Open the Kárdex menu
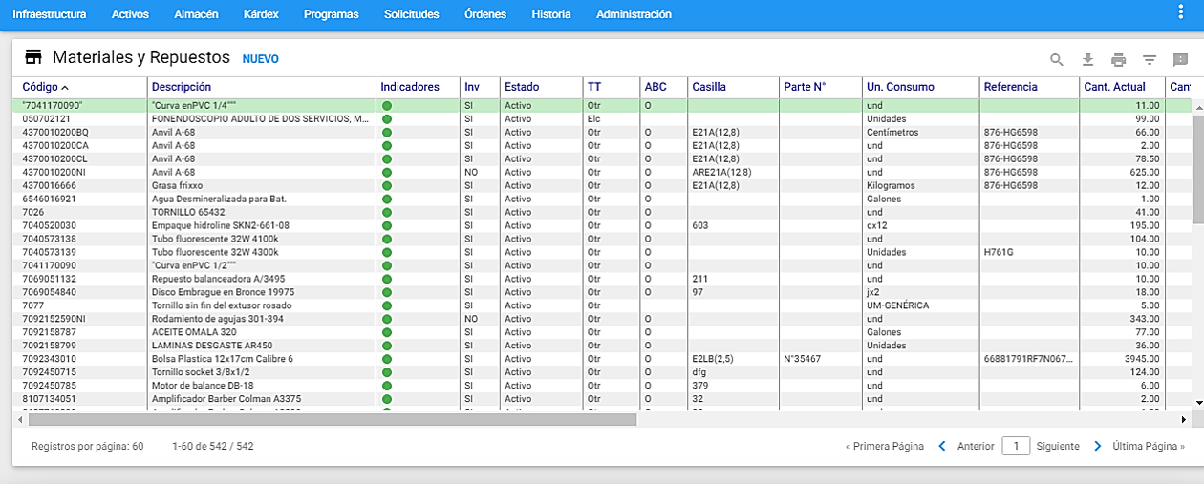Viewport: 1204px width, 484px height. tap(261, 14)
